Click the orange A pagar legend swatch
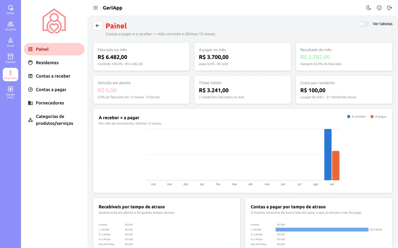Viewport: 398px width, 248px height. tap(372, 116)
